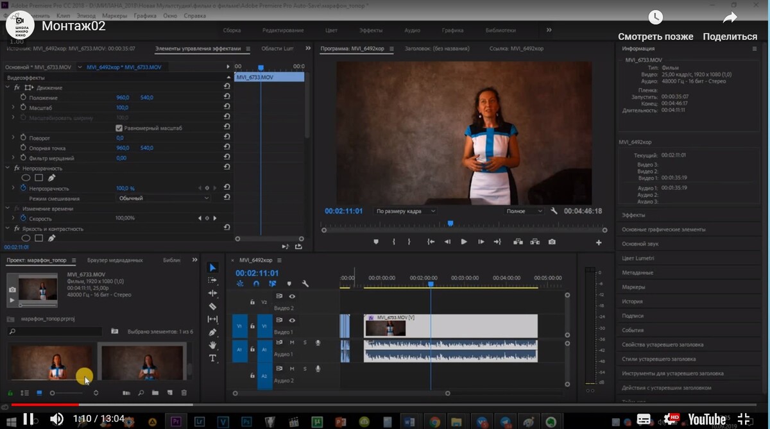
Task: Open blend mode dropdown Обычный
Action: 164,198
